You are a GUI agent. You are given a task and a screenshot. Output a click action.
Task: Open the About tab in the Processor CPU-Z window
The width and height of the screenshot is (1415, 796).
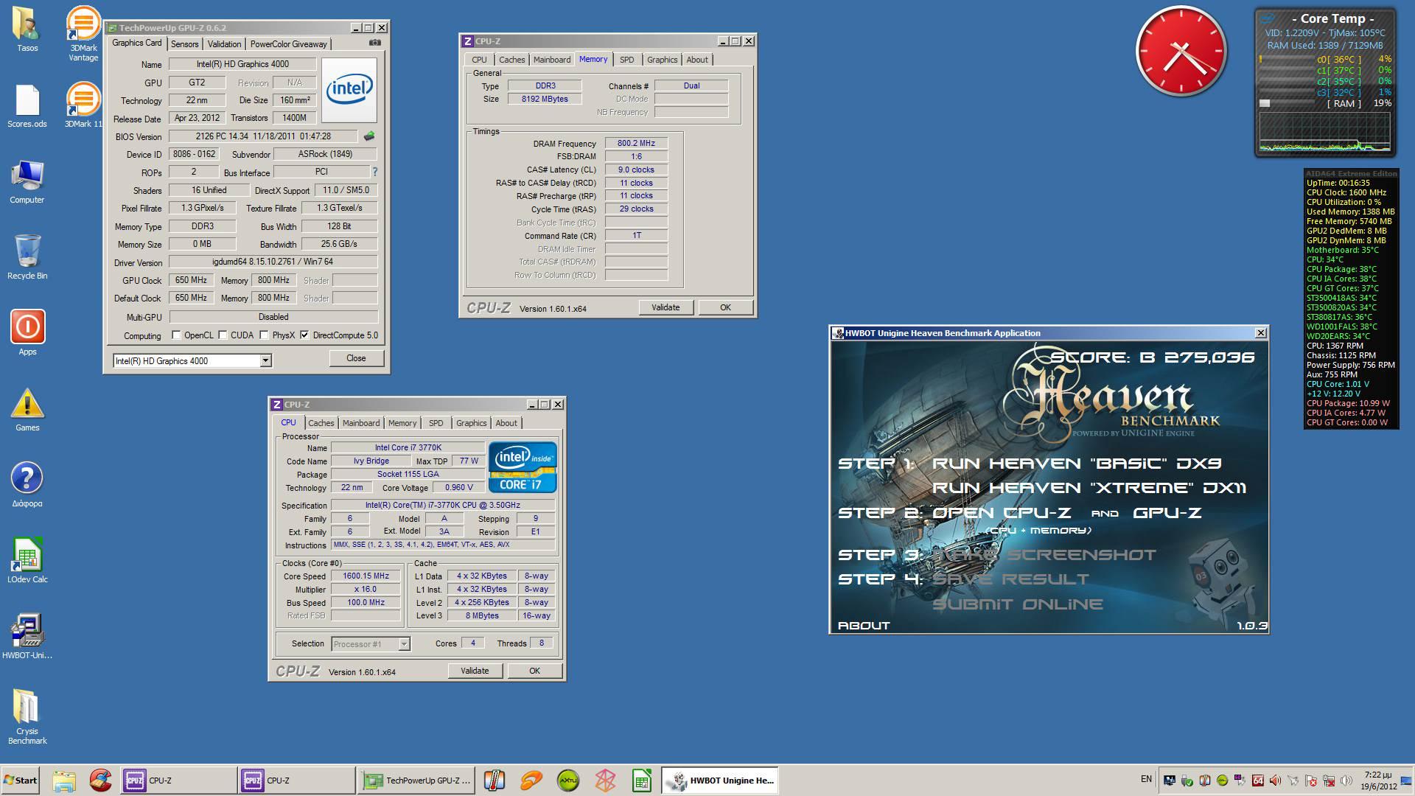(x=506, y=423)
